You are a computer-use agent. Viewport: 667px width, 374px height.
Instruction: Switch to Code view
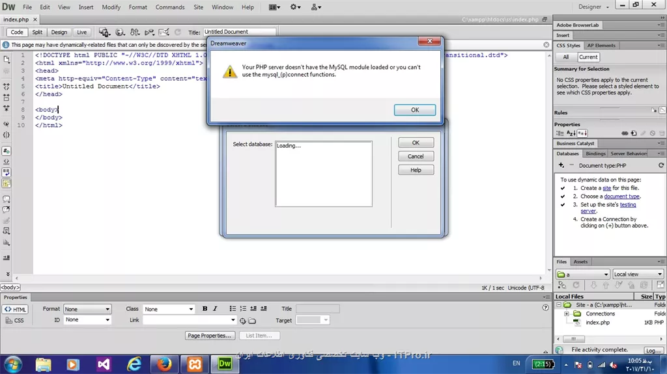17,33
